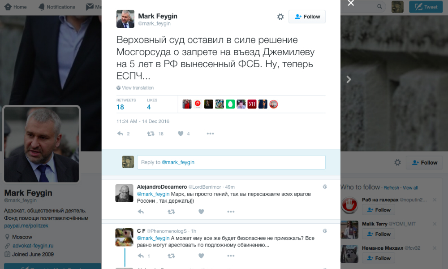The width and height of the screenshot is (448, 269).
Task: Go to next tweet with right chevron arrow
Action: [349, 79]
